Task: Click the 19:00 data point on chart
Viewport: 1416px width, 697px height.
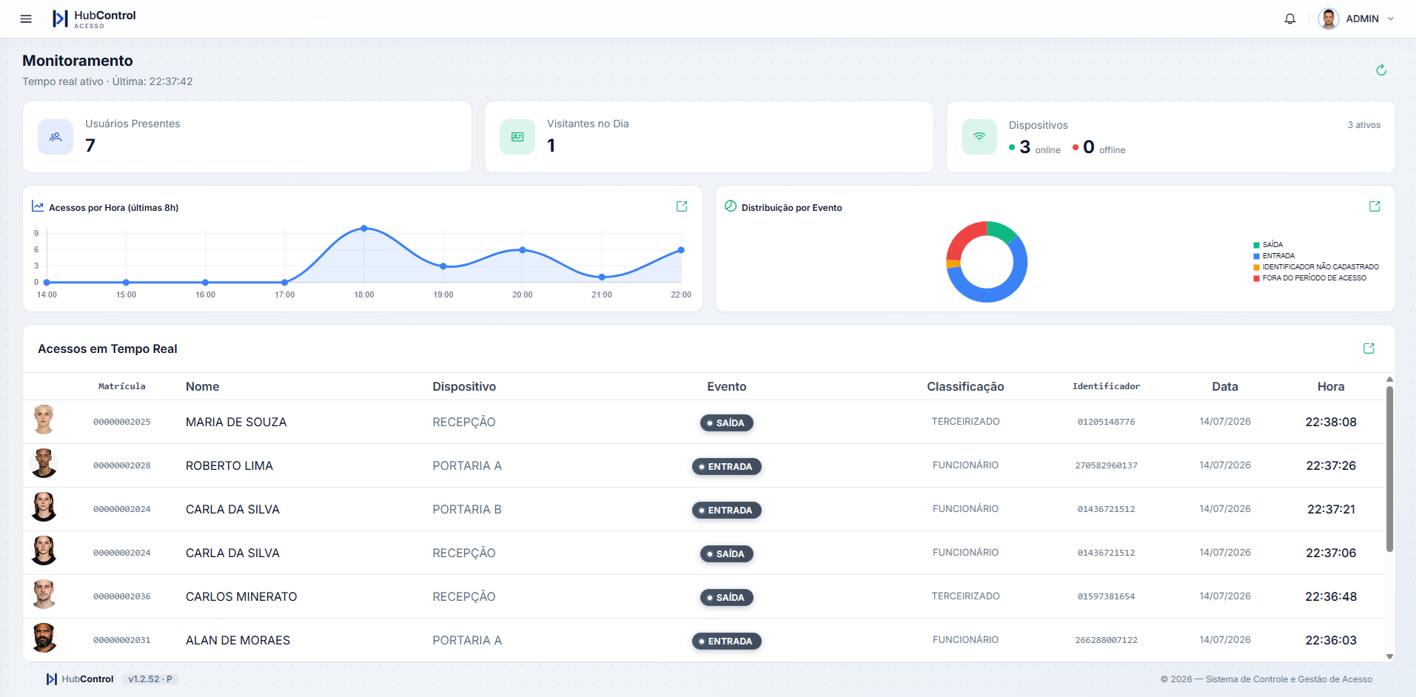Action: coord(443,266)
